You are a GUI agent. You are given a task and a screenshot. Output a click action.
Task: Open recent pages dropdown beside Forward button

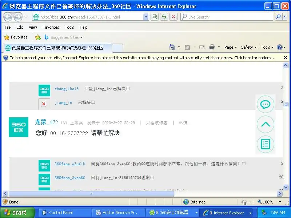coord(26,17)
